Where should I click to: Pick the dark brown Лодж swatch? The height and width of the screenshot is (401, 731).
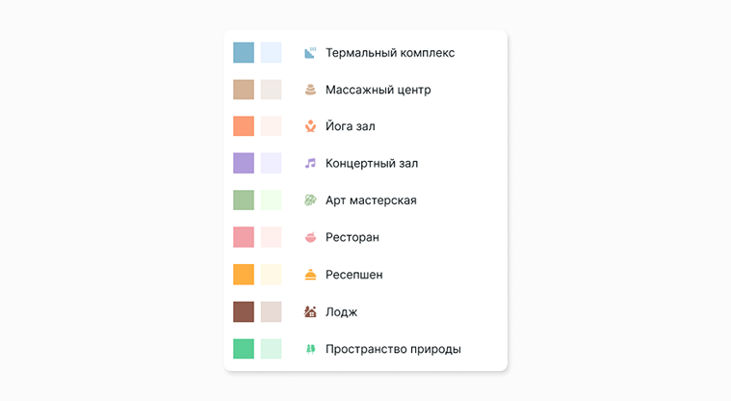(x=244, y=311)
